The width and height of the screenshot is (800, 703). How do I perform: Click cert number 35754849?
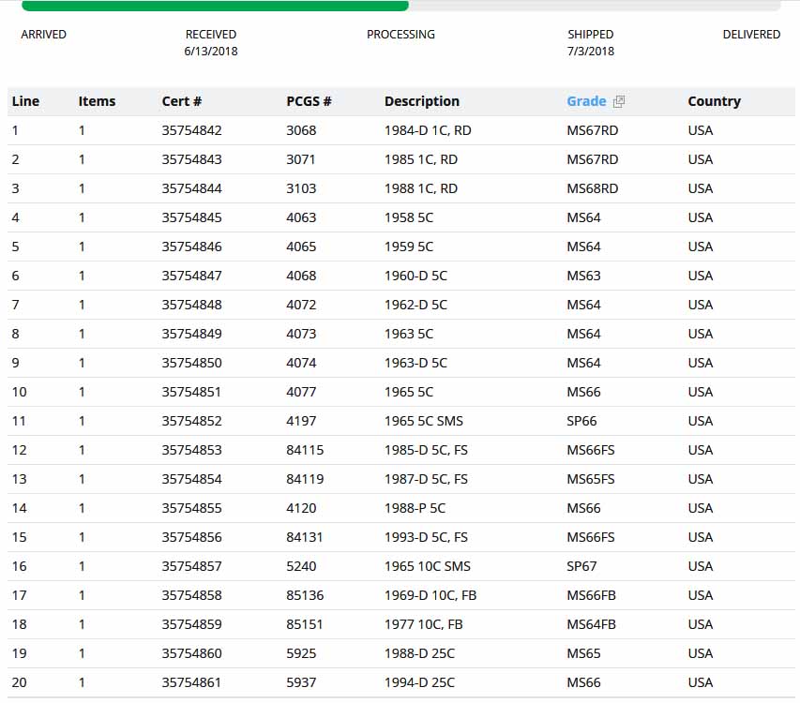click(192, 334)
